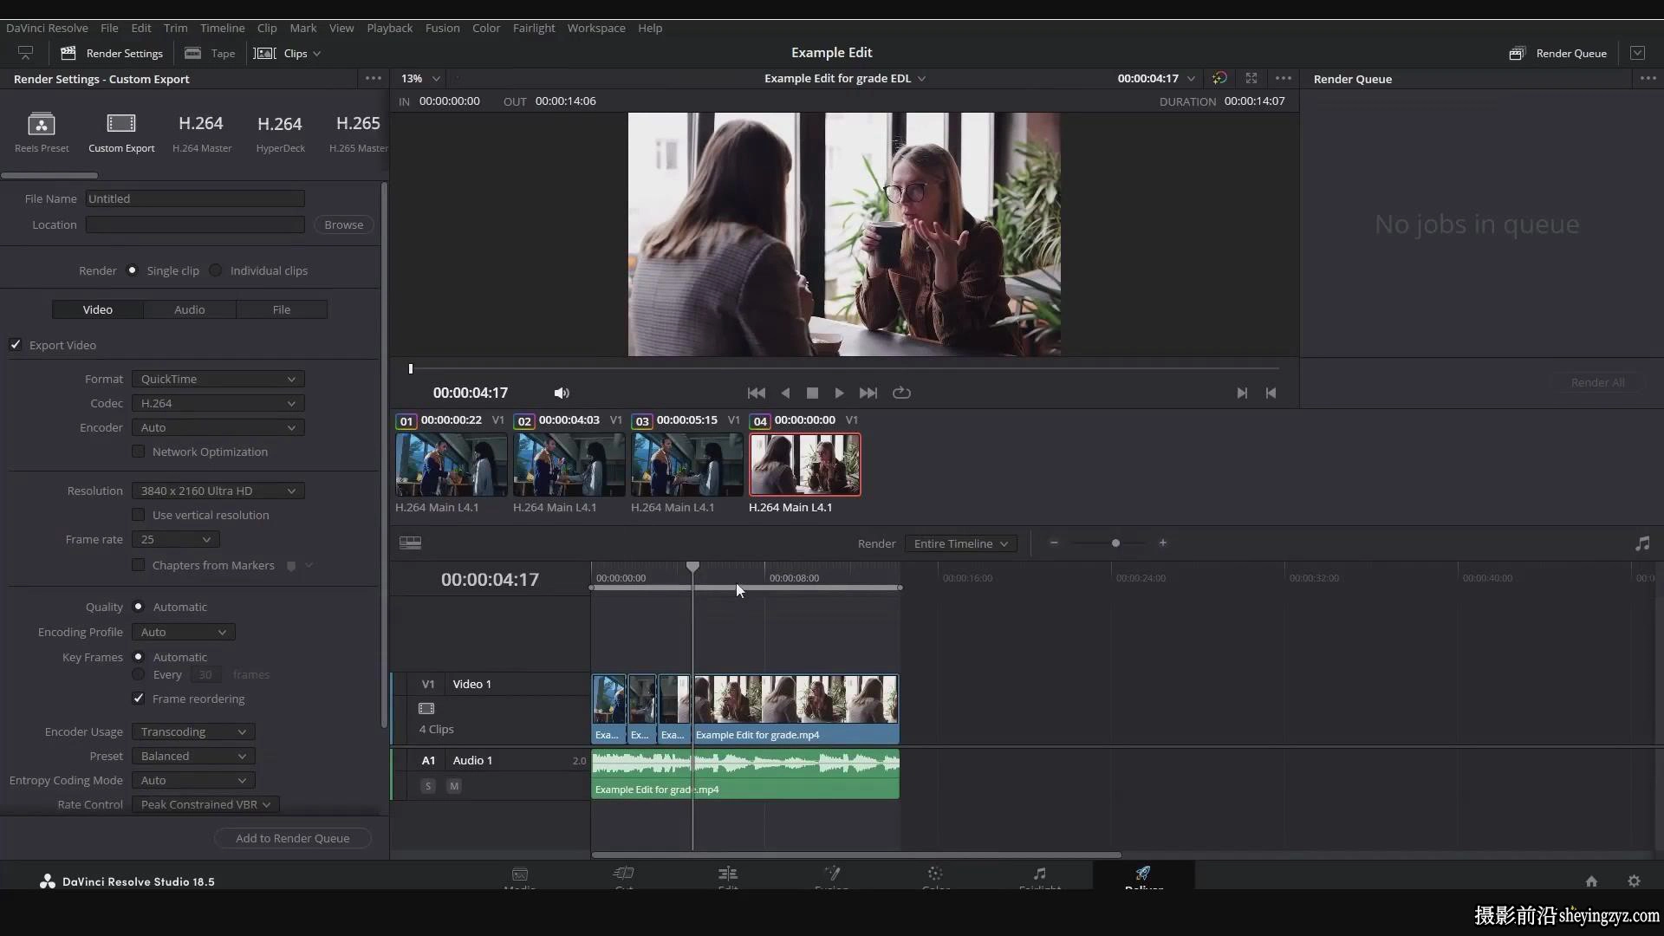Viewport: 1664px width, 936px height.
Task: Uncheck Export Video
Action: pyautogui.click(x=16, y=345)
